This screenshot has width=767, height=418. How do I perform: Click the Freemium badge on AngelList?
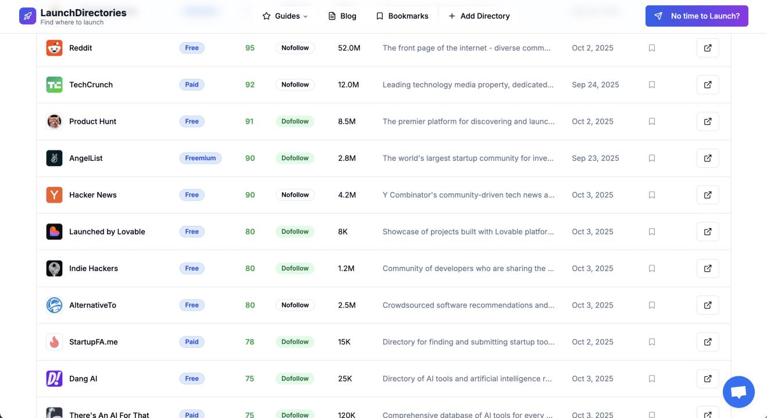tap(200, 158)
